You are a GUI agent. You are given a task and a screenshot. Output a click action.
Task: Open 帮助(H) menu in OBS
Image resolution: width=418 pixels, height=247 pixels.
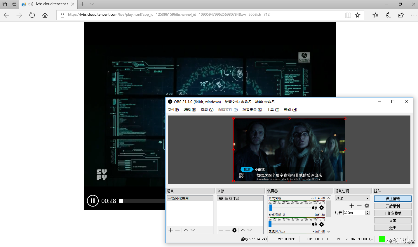click(290, 110)
